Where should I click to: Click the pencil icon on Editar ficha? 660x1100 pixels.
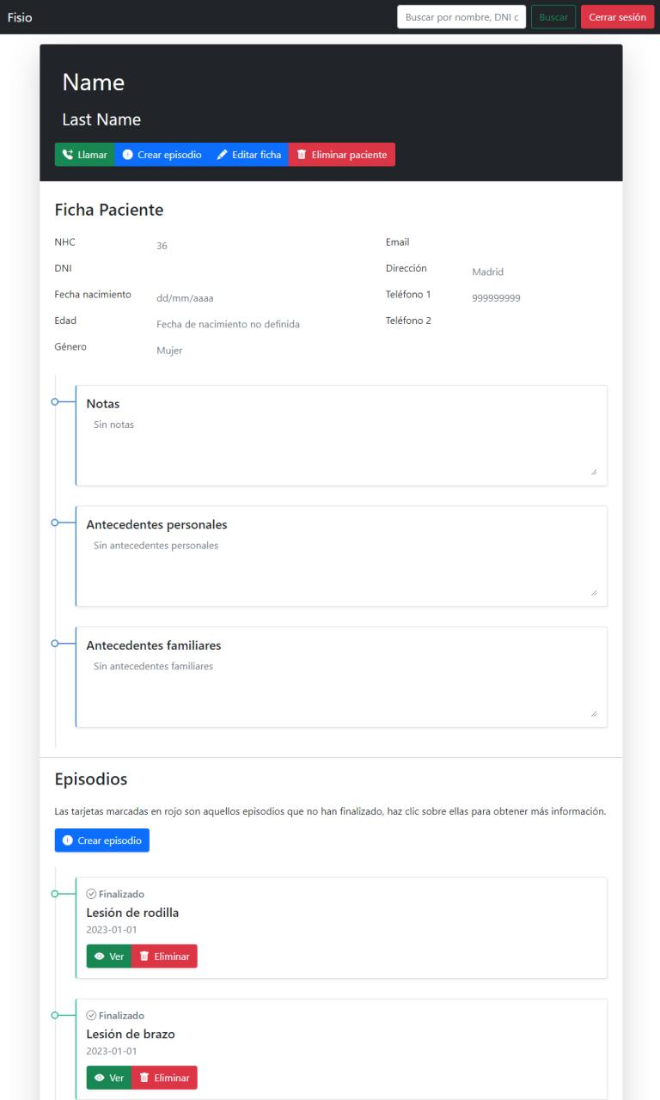tap(222, 155)
